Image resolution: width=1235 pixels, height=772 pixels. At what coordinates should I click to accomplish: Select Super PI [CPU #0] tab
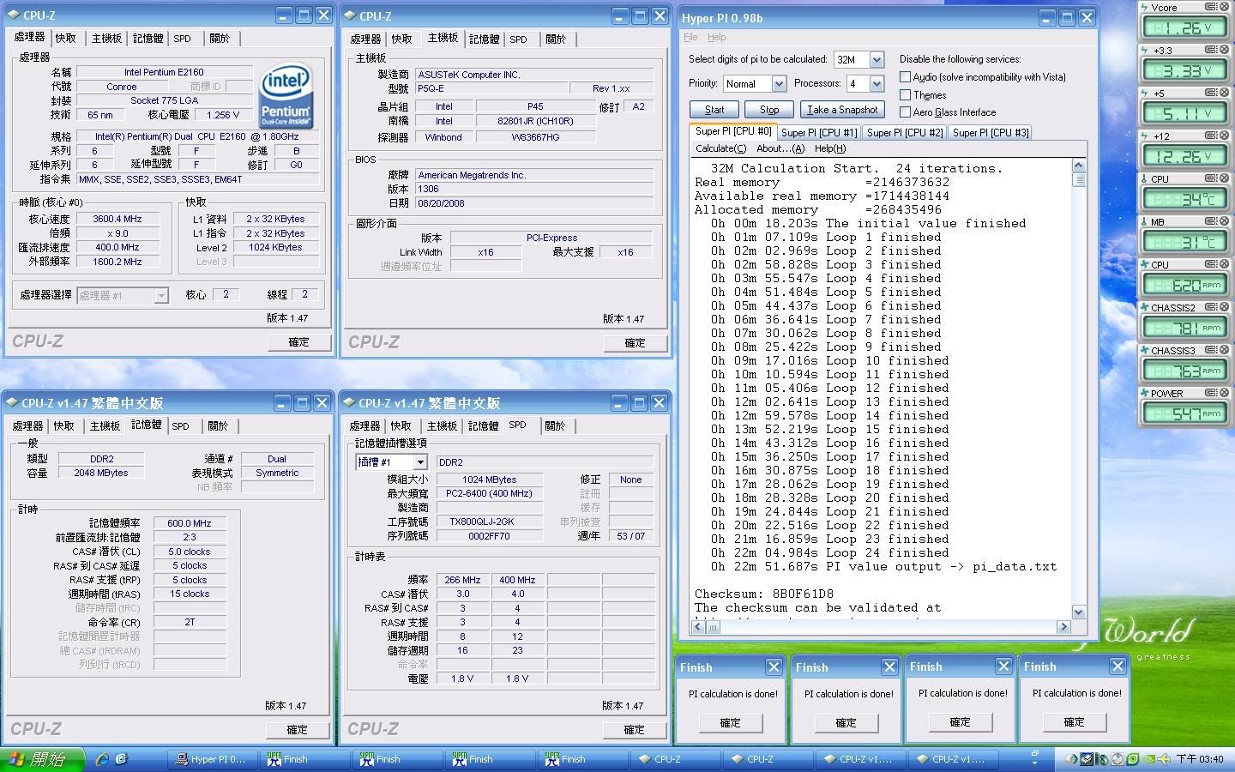coord(733,131)
